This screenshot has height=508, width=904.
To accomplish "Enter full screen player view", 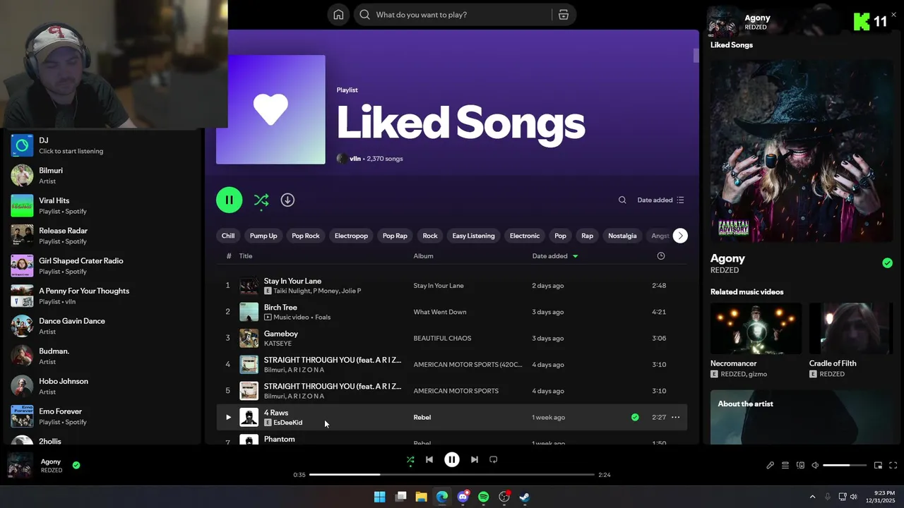I will pos(893,466).
